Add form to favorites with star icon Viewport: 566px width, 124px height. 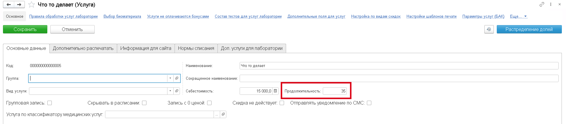[31, 5]
